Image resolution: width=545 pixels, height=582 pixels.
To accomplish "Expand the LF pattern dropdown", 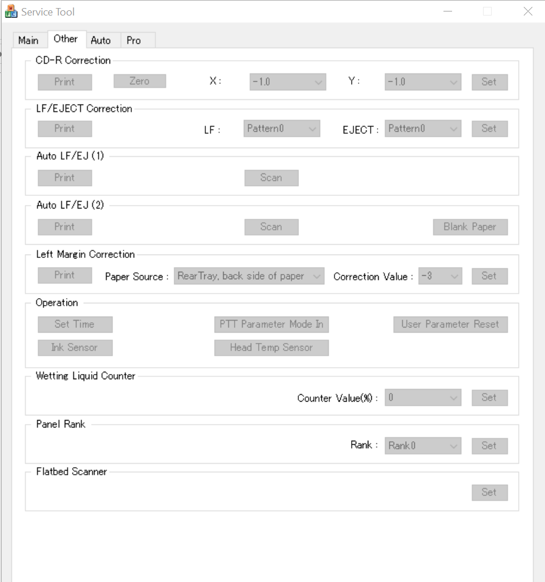I will [x=282, y=129].
